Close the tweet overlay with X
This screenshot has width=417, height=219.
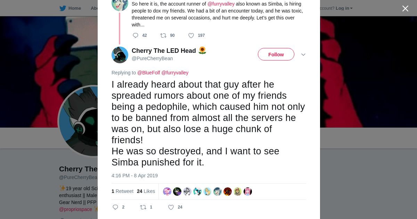(405, 9)
